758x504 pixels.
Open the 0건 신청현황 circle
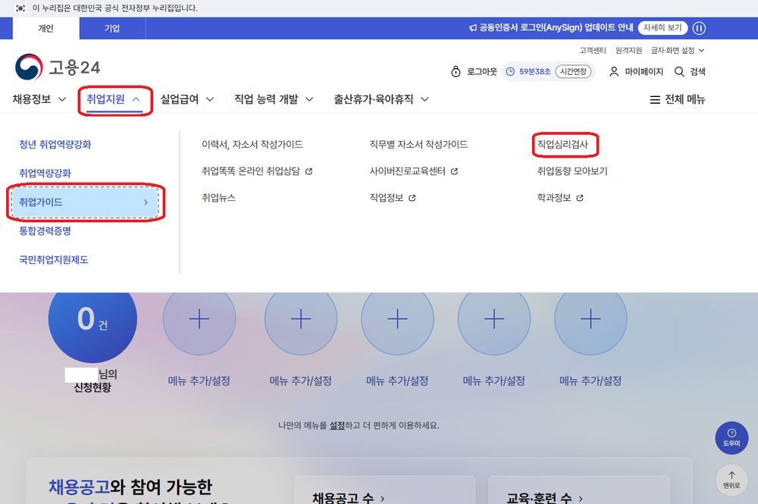[92, 327]
